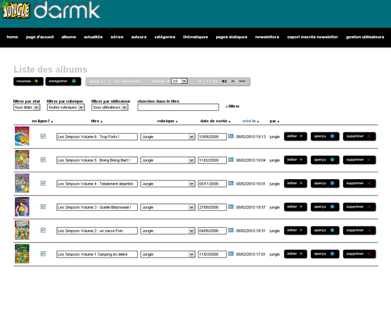Open albums menu item

click(68, 37)
